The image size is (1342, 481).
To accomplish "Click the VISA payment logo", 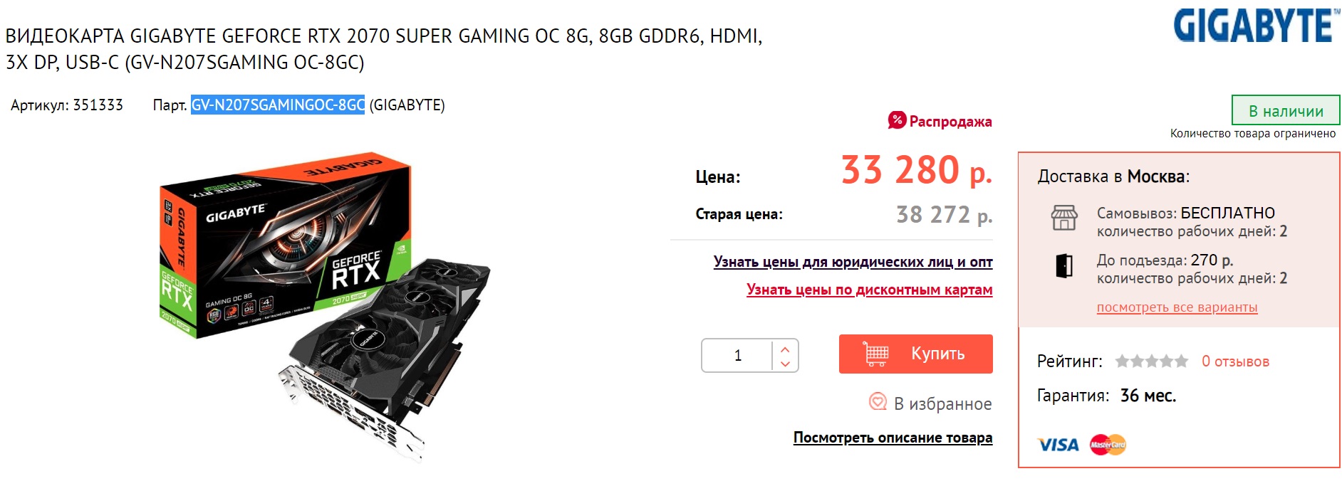I will (x=1058, y=445).
